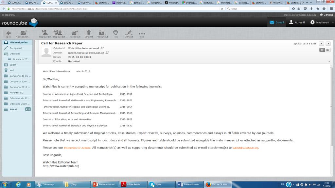Reload the page in the address bar
Viewport: 335px width, 188px height.
coord(222,9)
